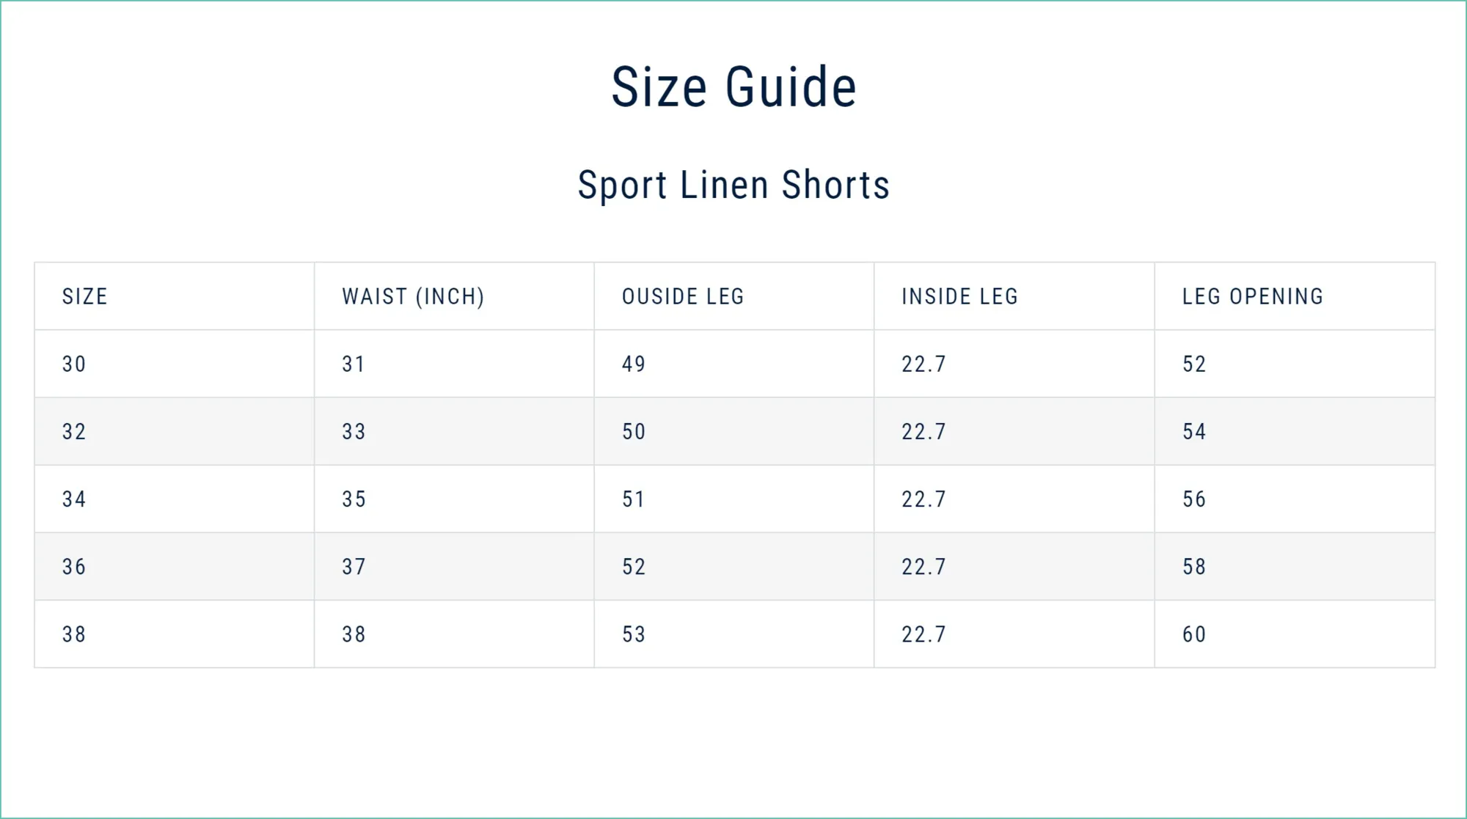Click the outside leg value 53
1467x819 pixels.
coord(634,634)
